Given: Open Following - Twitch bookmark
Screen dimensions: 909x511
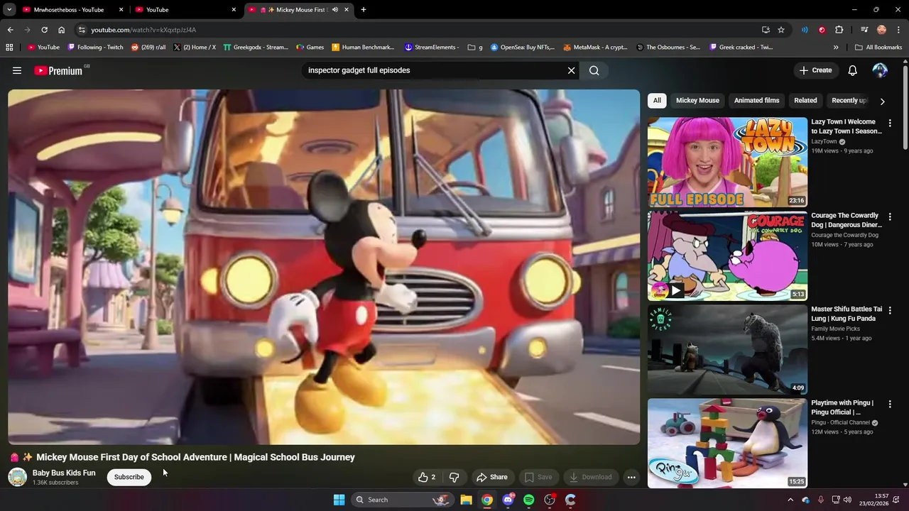Looking at the screenshot, I should point(95,48).
